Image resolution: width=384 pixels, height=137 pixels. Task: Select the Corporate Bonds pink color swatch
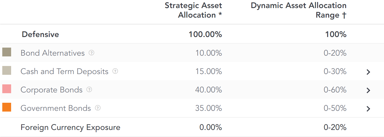[7, 89]
